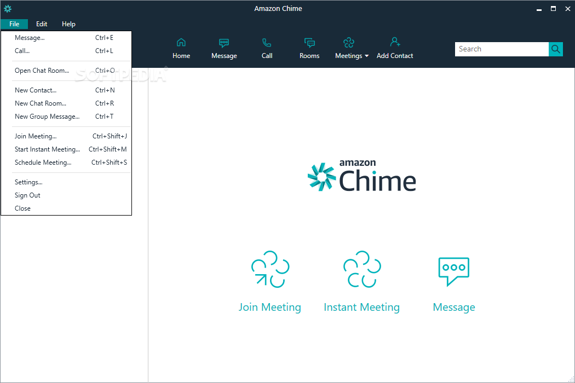This screenshot has height=383, width=575.
Task: Select New Group Message... menu entry
Action: click(x=66, y=117)
